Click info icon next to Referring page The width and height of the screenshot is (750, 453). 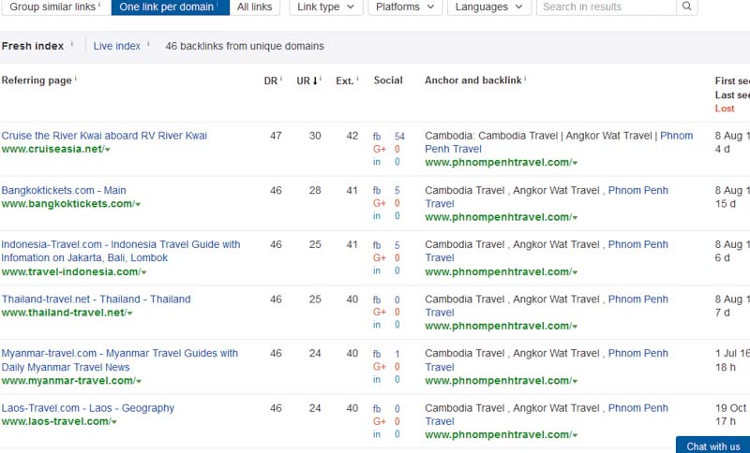click(x=76, y=80)
